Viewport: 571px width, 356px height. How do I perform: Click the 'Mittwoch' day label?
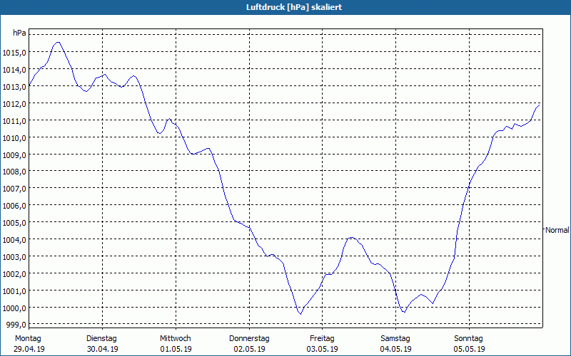175,339
